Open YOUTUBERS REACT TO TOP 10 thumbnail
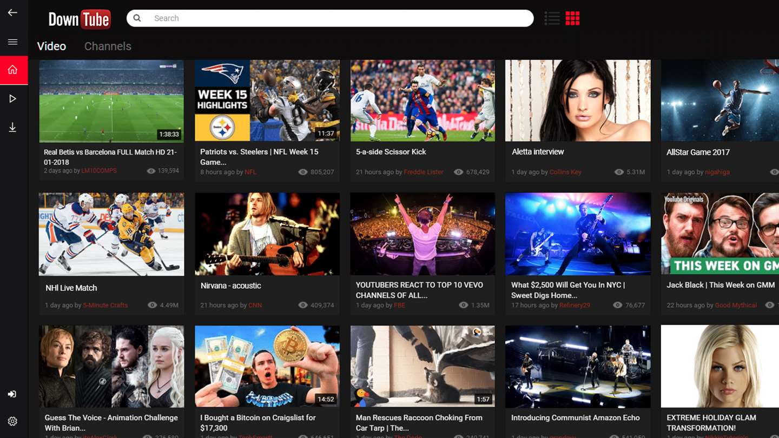779x438 pixels. (x=422, y=234)
